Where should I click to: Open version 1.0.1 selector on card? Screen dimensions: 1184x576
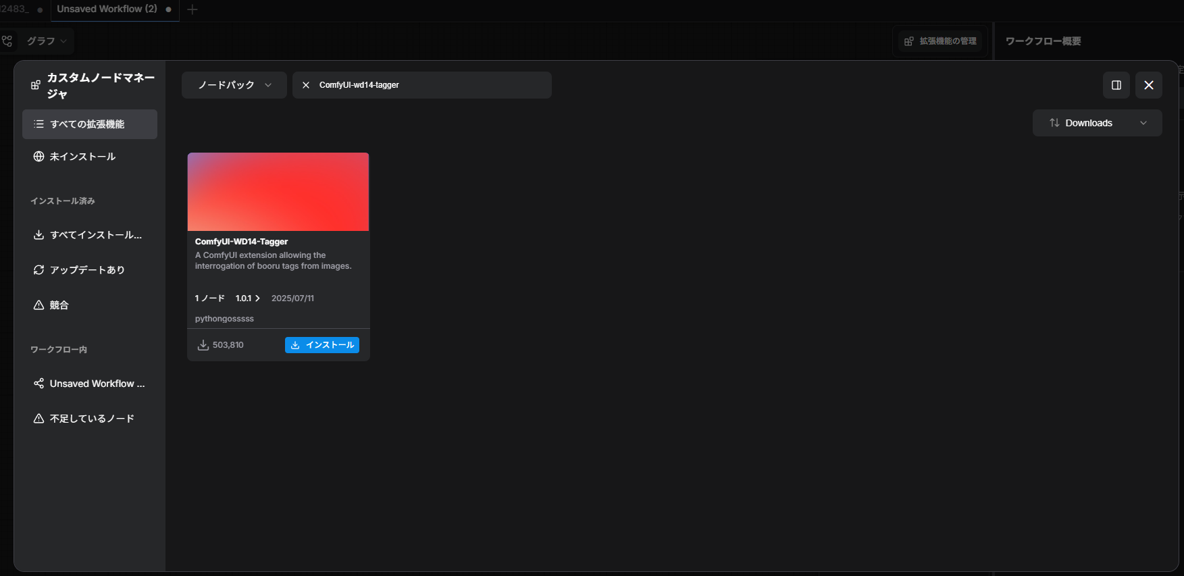tap(248, 298)
